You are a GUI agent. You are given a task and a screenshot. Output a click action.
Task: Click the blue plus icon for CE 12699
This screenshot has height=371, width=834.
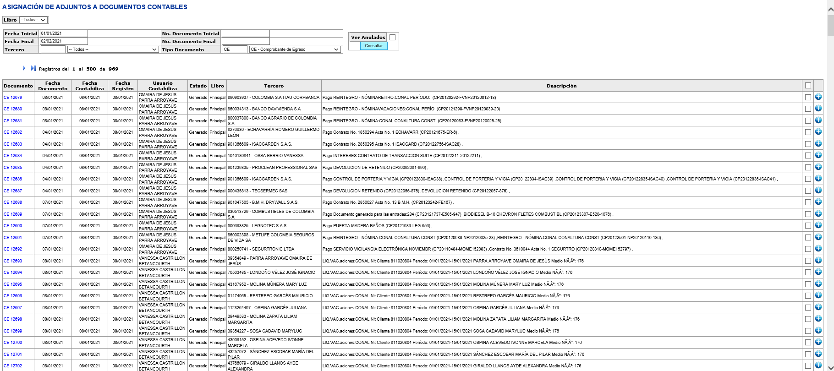click(818, 331)
